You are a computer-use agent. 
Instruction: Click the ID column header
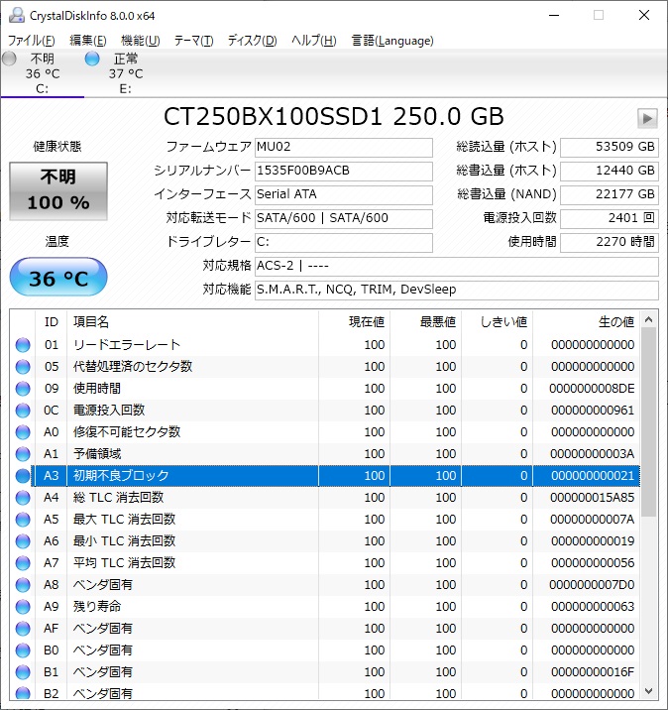(x=52, y=322)
